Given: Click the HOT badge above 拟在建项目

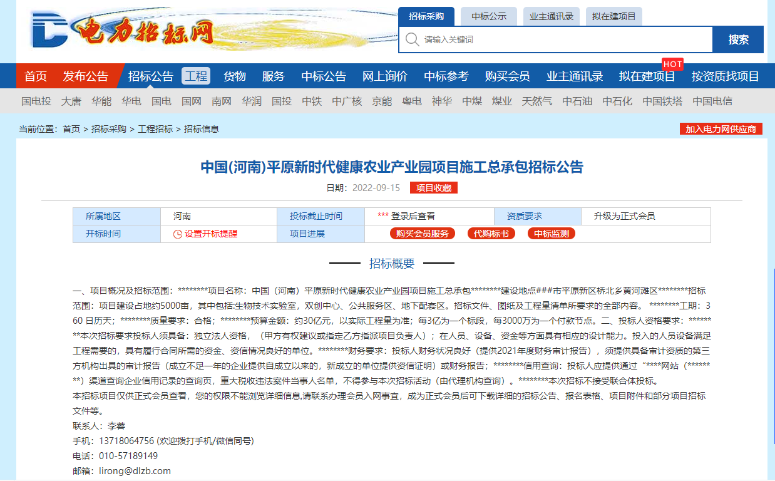Looking at the screenshot, I should [x=672, y=64].
